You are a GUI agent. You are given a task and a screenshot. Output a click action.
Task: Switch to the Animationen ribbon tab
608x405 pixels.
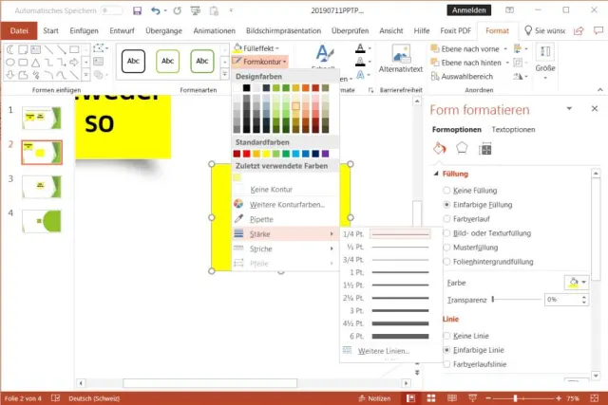[214, 30]
